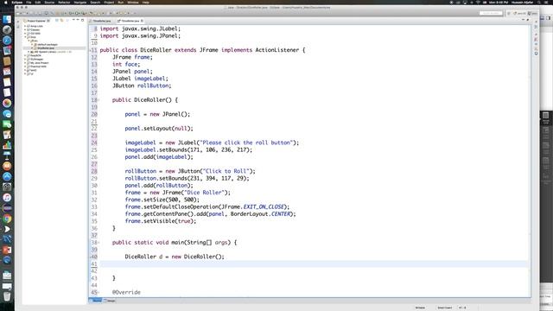The height and width of the screenshot is (311, 553).
Task: Open the Trash in the Dock
Action: 7,296
